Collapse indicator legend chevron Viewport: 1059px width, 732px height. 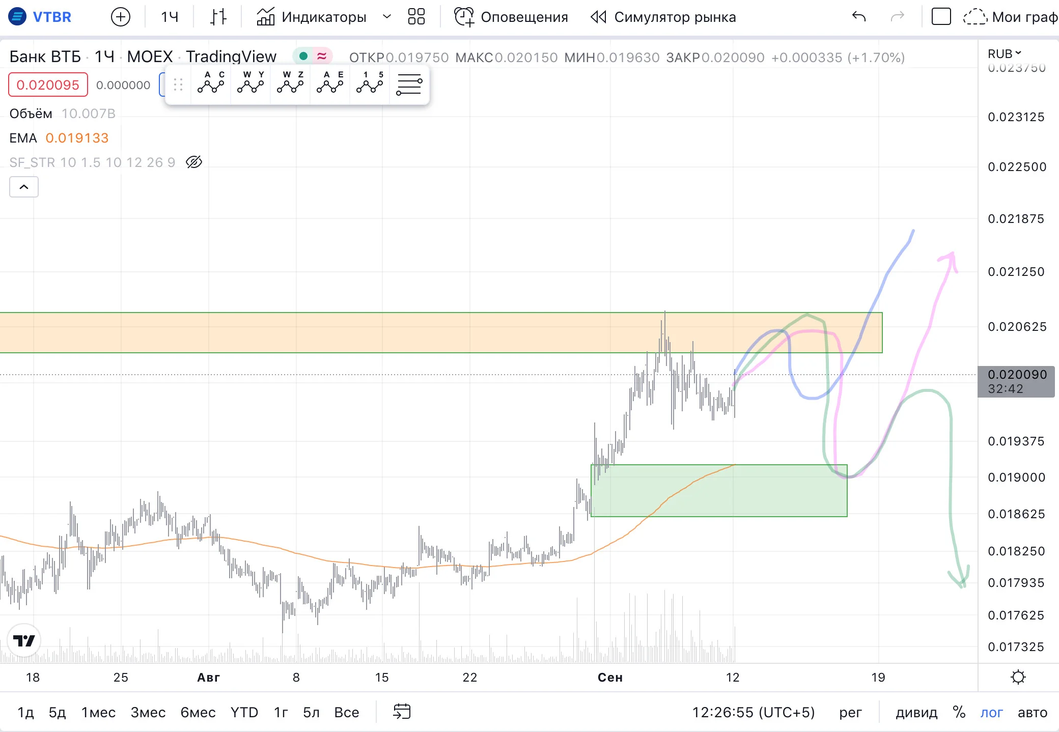pos(24,187)
